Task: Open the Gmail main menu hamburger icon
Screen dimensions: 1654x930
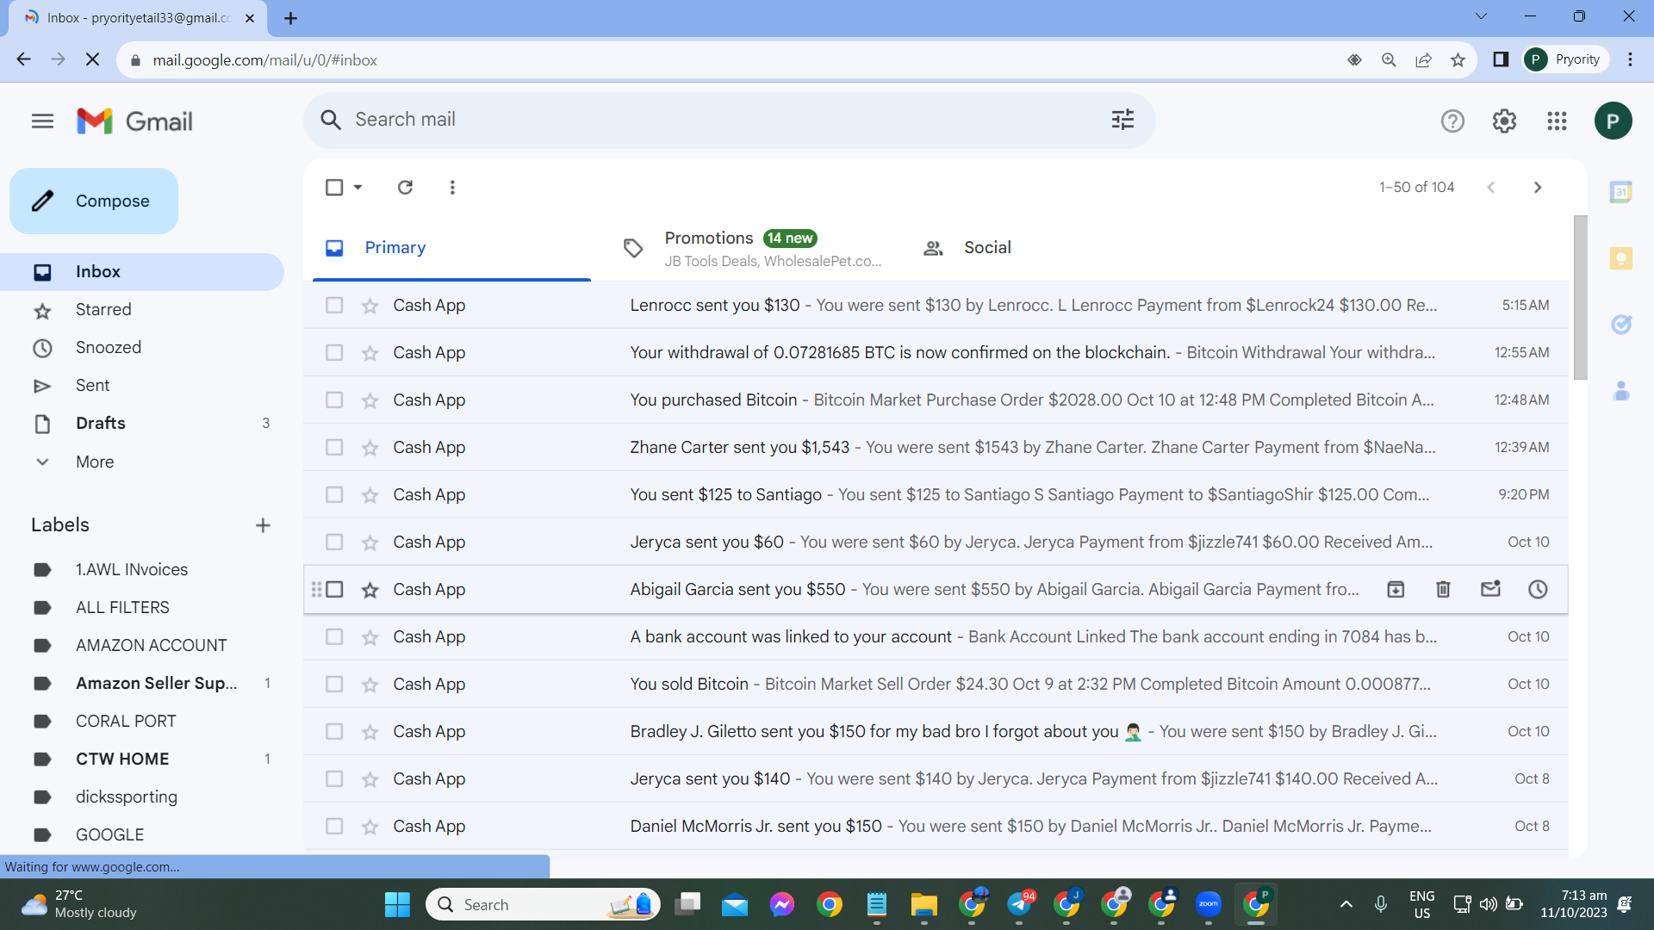Action: click(x=42, y=121)
